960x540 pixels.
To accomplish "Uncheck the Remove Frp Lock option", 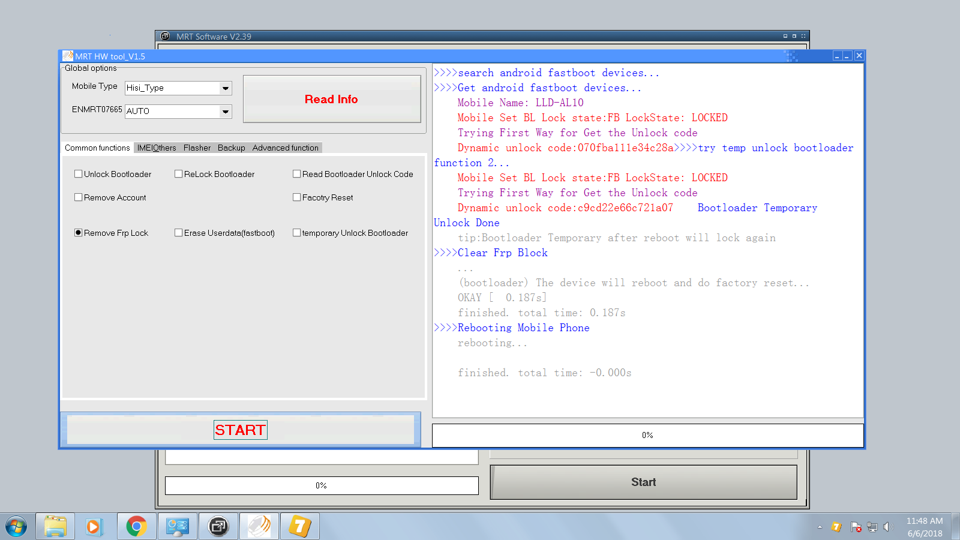I will 78,233.
